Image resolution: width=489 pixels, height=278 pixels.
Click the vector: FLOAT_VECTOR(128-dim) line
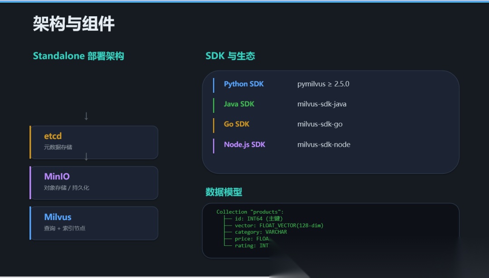[x=279, y=225]
